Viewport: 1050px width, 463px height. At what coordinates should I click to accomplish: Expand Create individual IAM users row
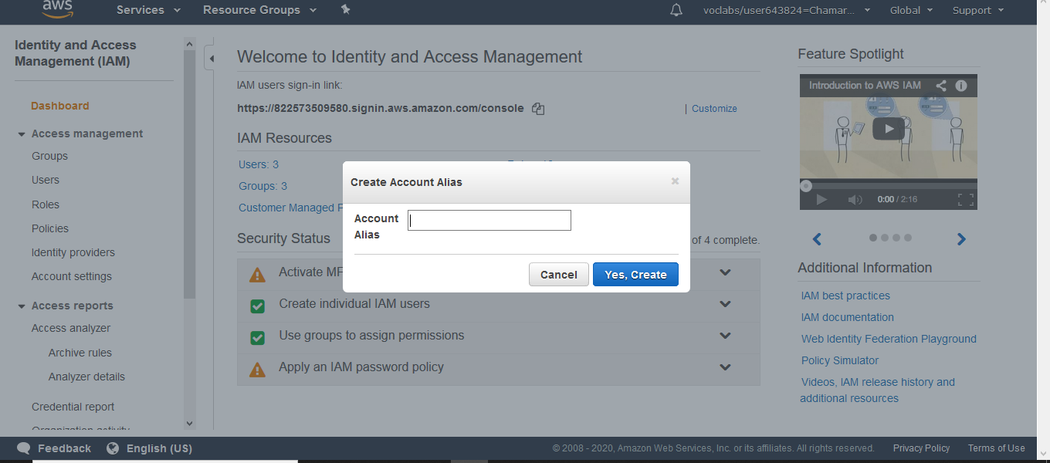point(725,304)
